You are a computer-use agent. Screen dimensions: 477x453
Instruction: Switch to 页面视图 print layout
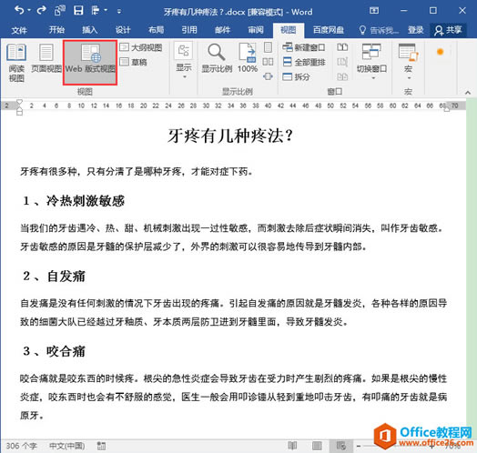click(46, 59)
